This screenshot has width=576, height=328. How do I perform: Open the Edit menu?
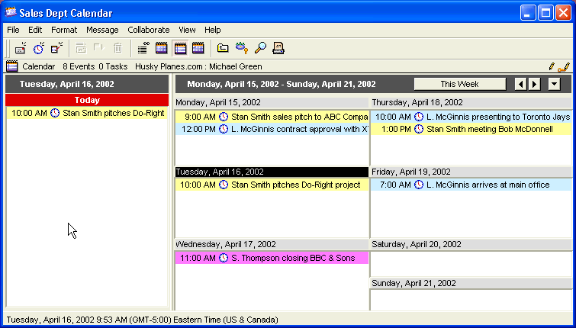click(x=35, y=30)
